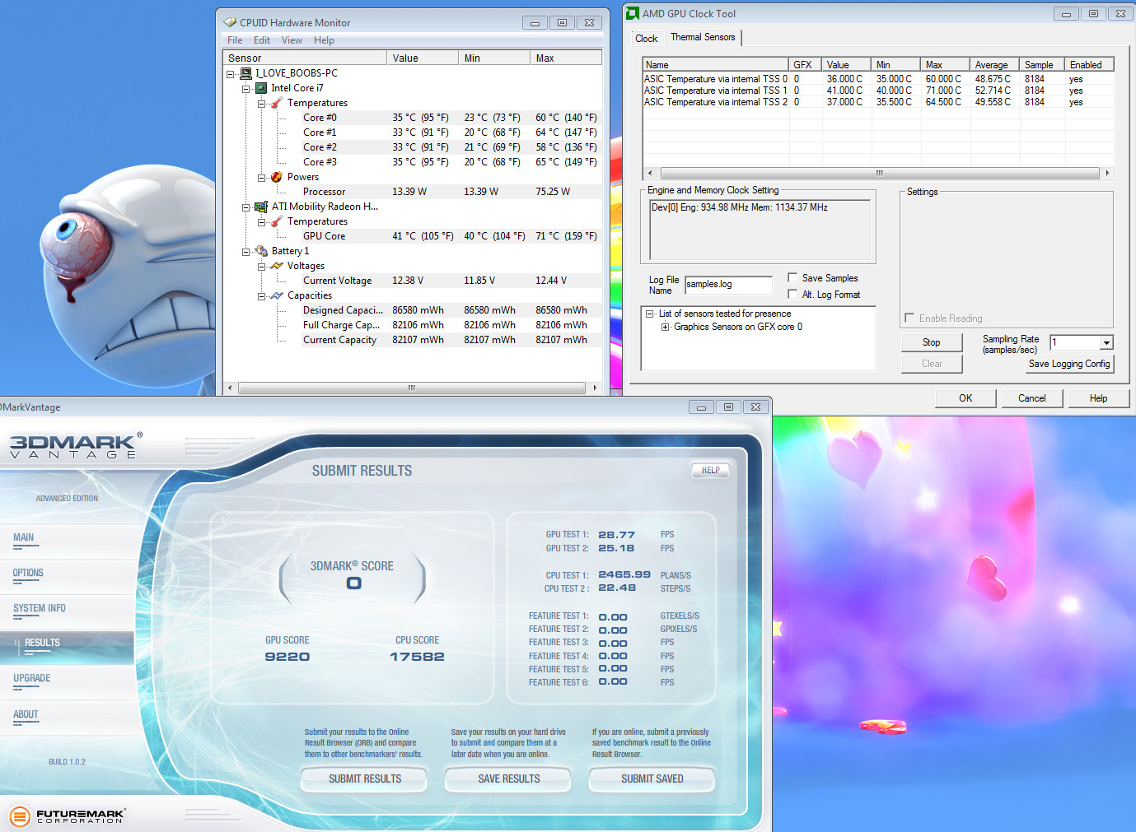Image resolution: width=1136 pixels, height=832 pixels.
Task: Click the sensor table horizontal scrollbar thumb
Action: 879,173
